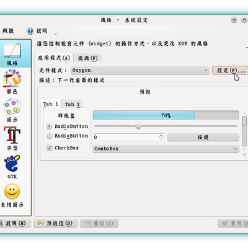Switch to the 應用程式(A) tab
This screenshot has width=248, height=248.
coord(54,58)
